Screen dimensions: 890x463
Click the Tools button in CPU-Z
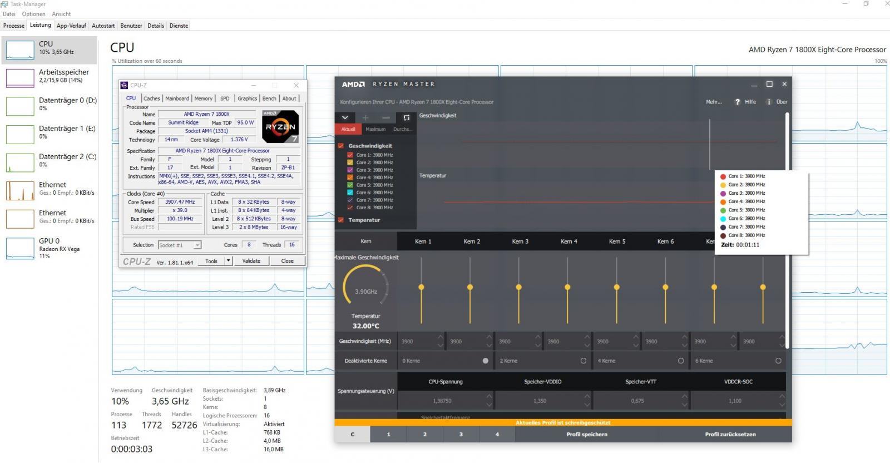click(211, 261)
